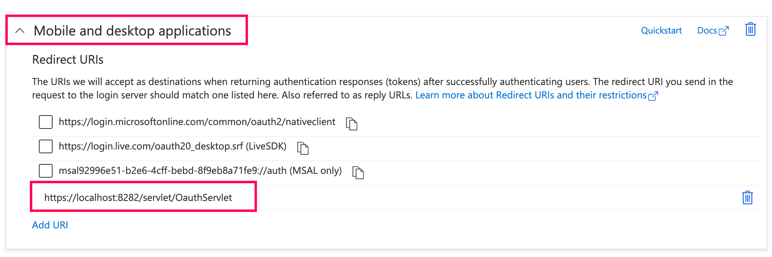Screen dimensions: 772x257
Task: Open Learn more about Redirect URIs link
Action: point(530,95)
